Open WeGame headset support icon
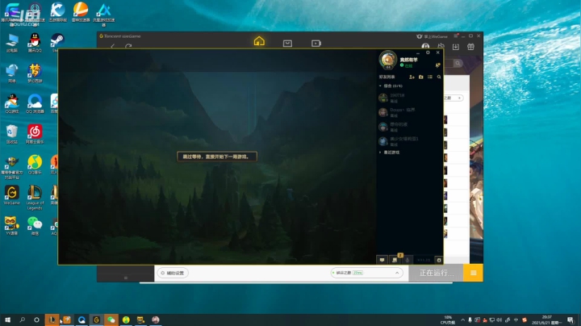581x326 pixels. (x=425, y=46)
